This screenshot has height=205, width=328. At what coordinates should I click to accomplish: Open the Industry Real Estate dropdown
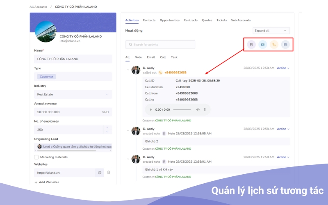click(x=73, y=94)
